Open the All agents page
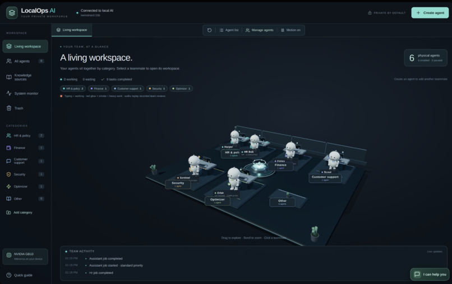 [x=25, y=61]
